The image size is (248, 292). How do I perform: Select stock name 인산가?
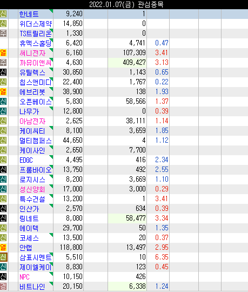(29, 209)
